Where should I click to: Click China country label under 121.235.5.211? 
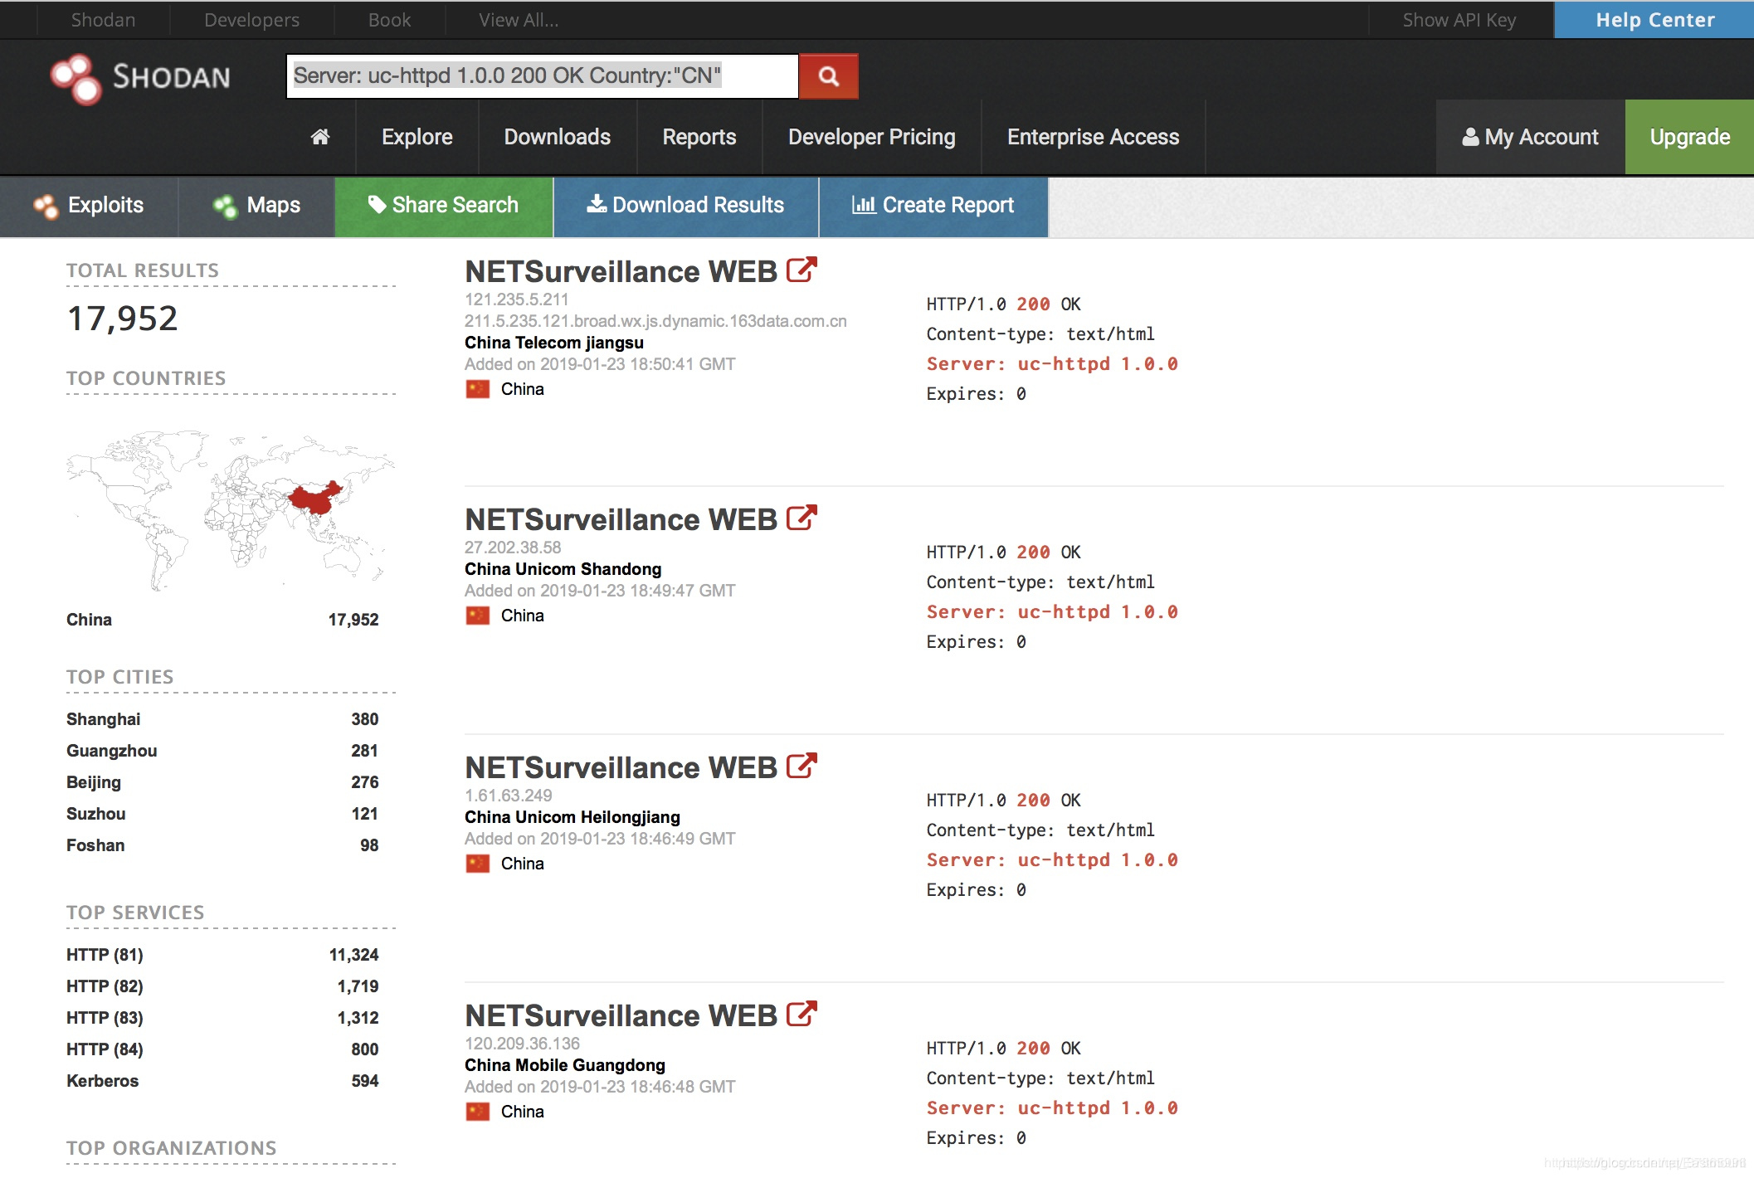pyautogui.click(x=523, y=389)
